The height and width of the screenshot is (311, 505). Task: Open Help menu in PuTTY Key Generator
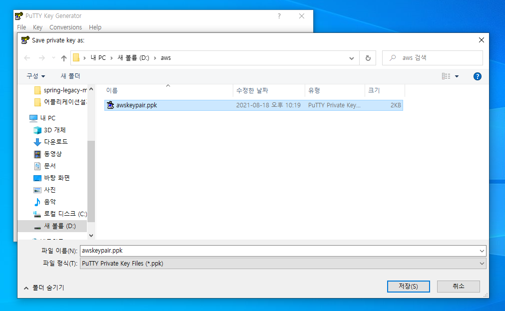coord(95,27)
